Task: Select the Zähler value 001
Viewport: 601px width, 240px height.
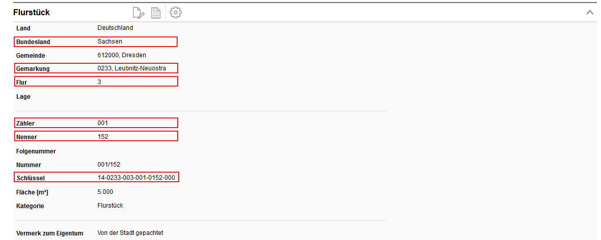Action: click(103, 123)
